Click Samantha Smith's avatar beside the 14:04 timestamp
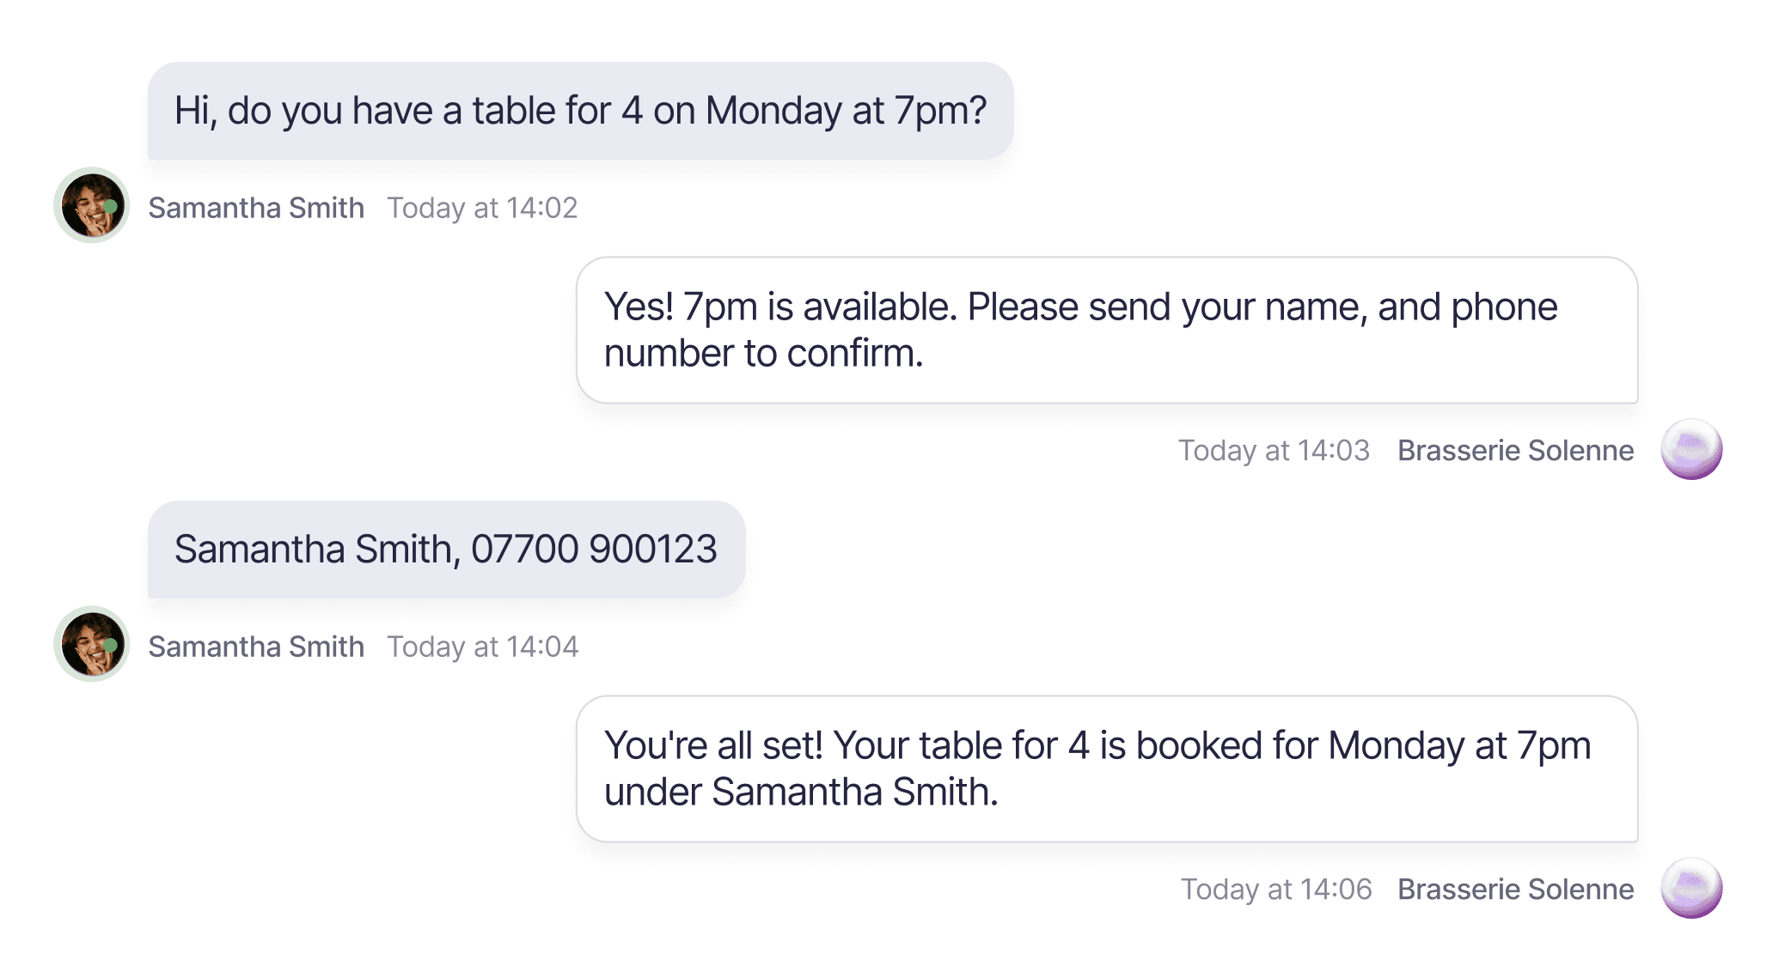This screenshot has width=1785, height=972. [x=90, y=644]
